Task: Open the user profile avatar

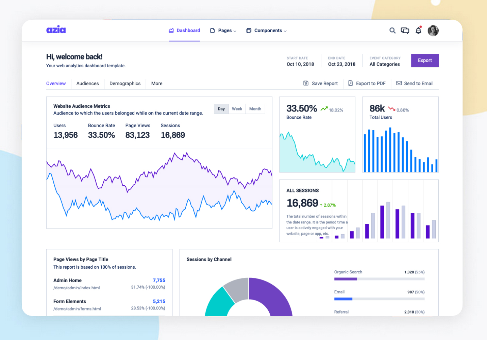Action: pos(433,31)
